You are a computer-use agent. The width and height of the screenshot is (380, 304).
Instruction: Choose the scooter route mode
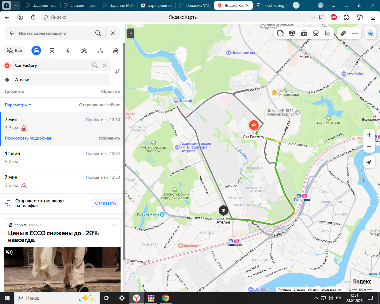(x=100, y=50)
